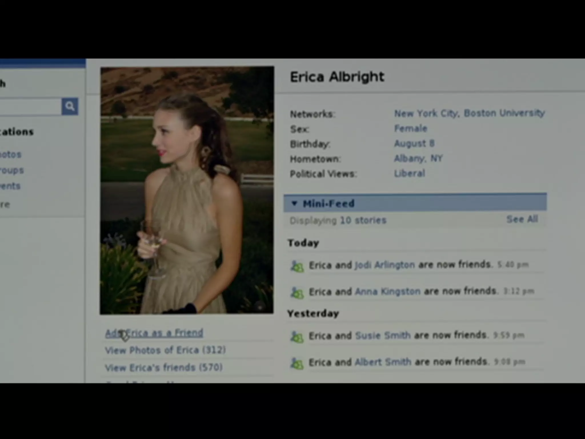
Task: Open View Erica's friends (570)
Action: [163, 368]
